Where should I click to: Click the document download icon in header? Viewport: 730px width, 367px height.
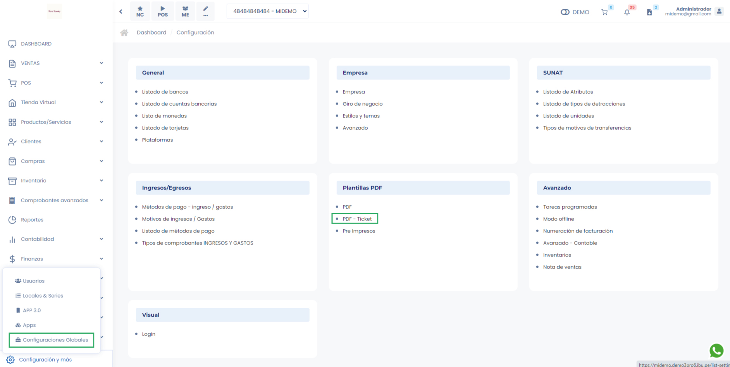(649, 12)
